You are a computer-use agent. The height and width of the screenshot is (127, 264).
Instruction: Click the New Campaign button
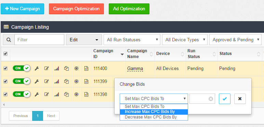click(22, 9)
